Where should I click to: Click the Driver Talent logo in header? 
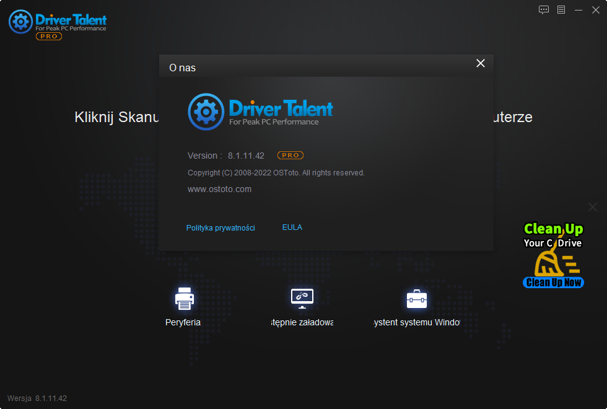point(57,22)
